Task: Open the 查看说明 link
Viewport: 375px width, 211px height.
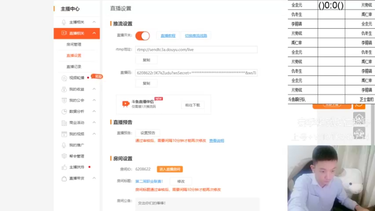Action: 217,141
